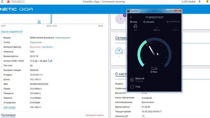
Task: Click the Отправлено value 874 Кбайт
Action: coord(35,103)
